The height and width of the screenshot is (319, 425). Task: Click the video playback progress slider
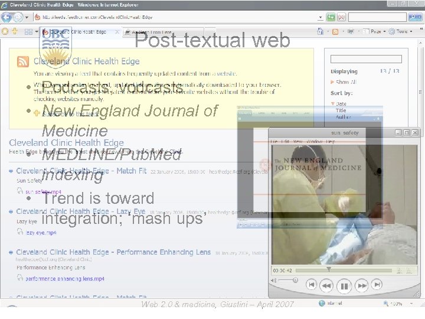tap(344, 271)
